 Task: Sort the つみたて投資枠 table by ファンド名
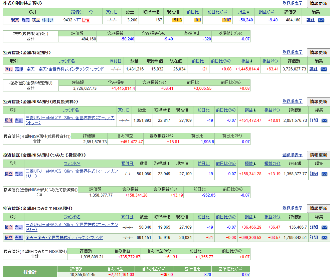[x=72, y=164]
